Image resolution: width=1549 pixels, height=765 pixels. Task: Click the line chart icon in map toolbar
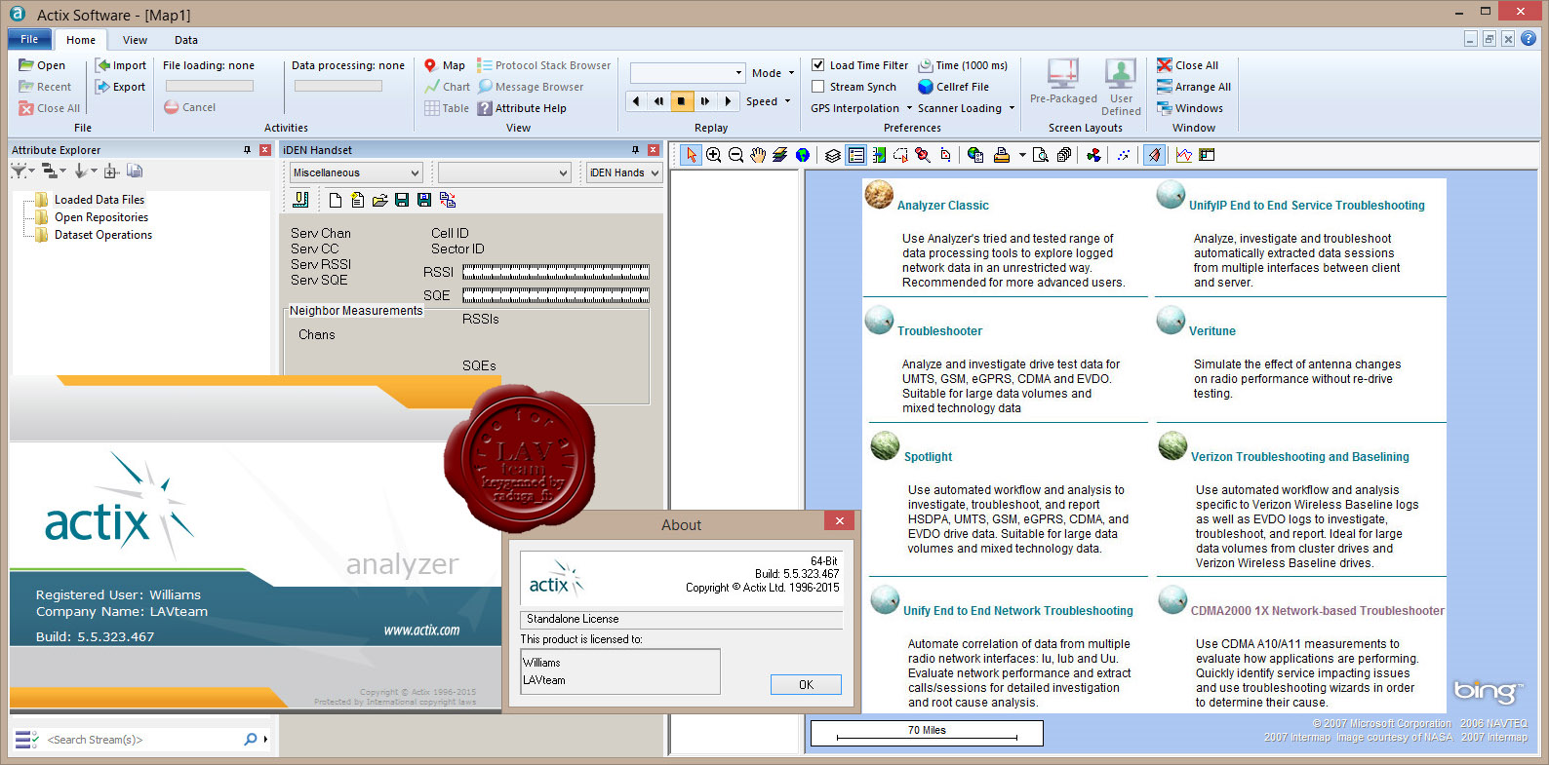coord(1184,155)
